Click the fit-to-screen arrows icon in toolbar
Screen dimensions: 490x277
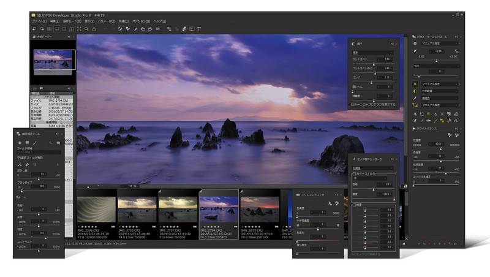79,28
